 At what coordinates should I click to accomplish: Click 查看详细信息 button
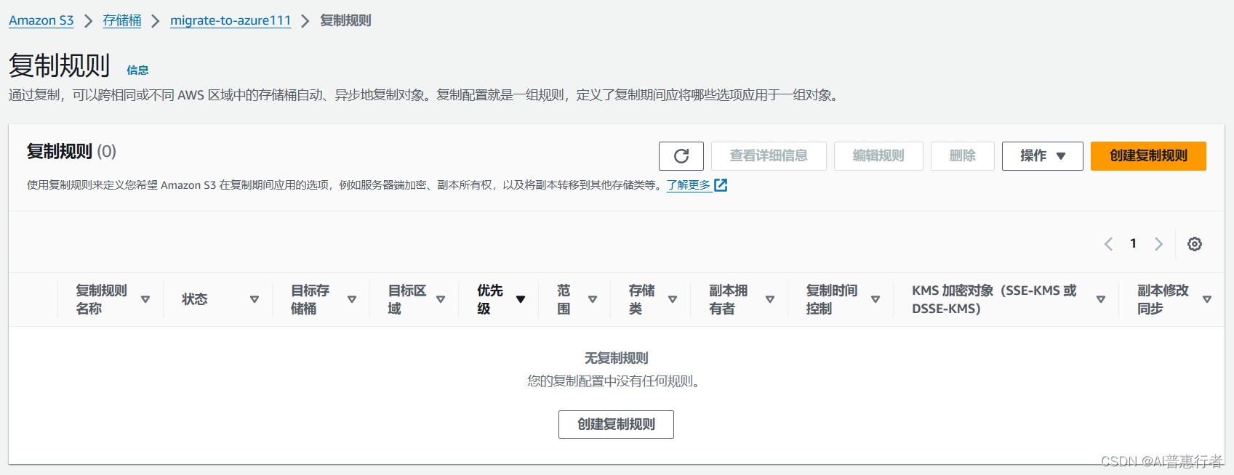(x=769, y=156)
